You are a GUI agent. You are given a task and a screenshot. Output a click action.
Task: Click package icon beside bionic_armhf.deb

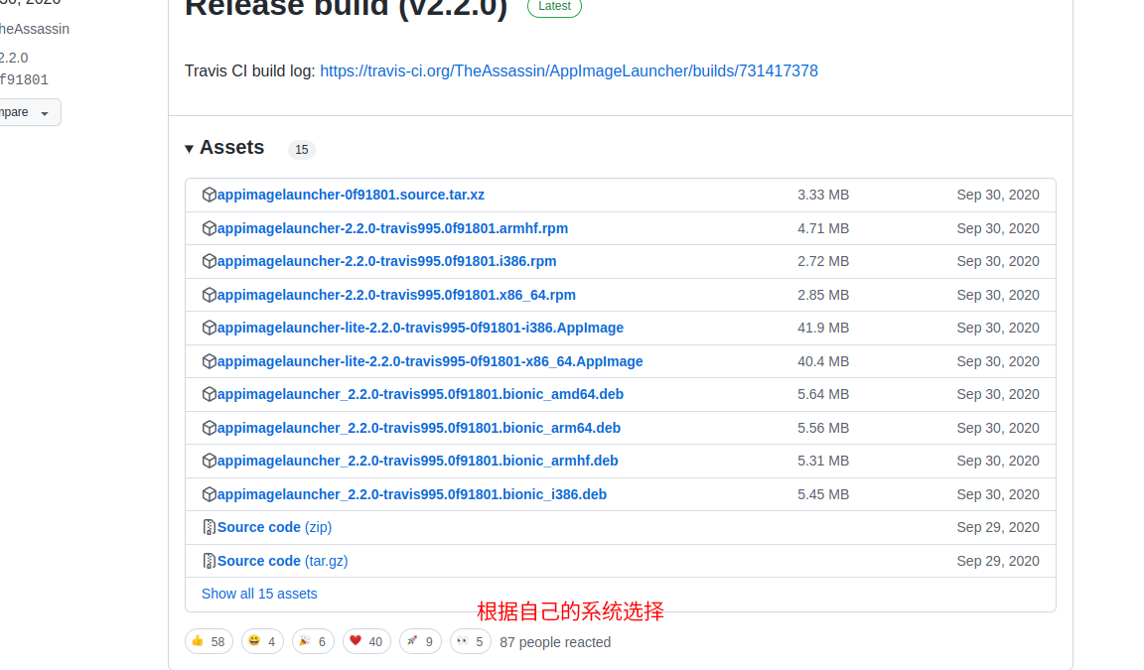click(x=210, y=461)
